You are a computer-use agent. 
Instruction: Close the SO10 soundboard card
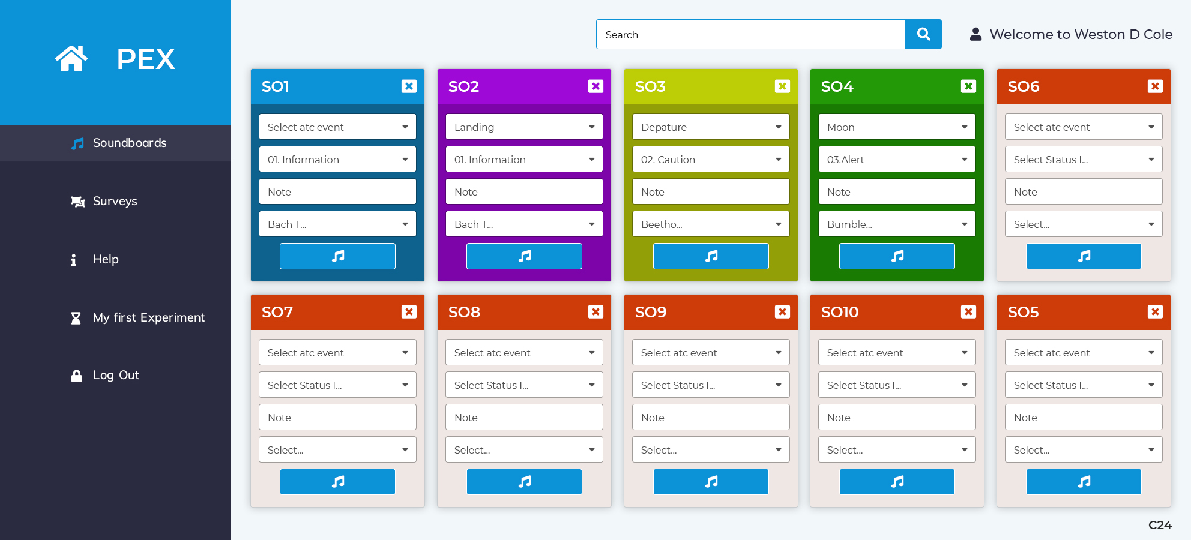(968, 312)
